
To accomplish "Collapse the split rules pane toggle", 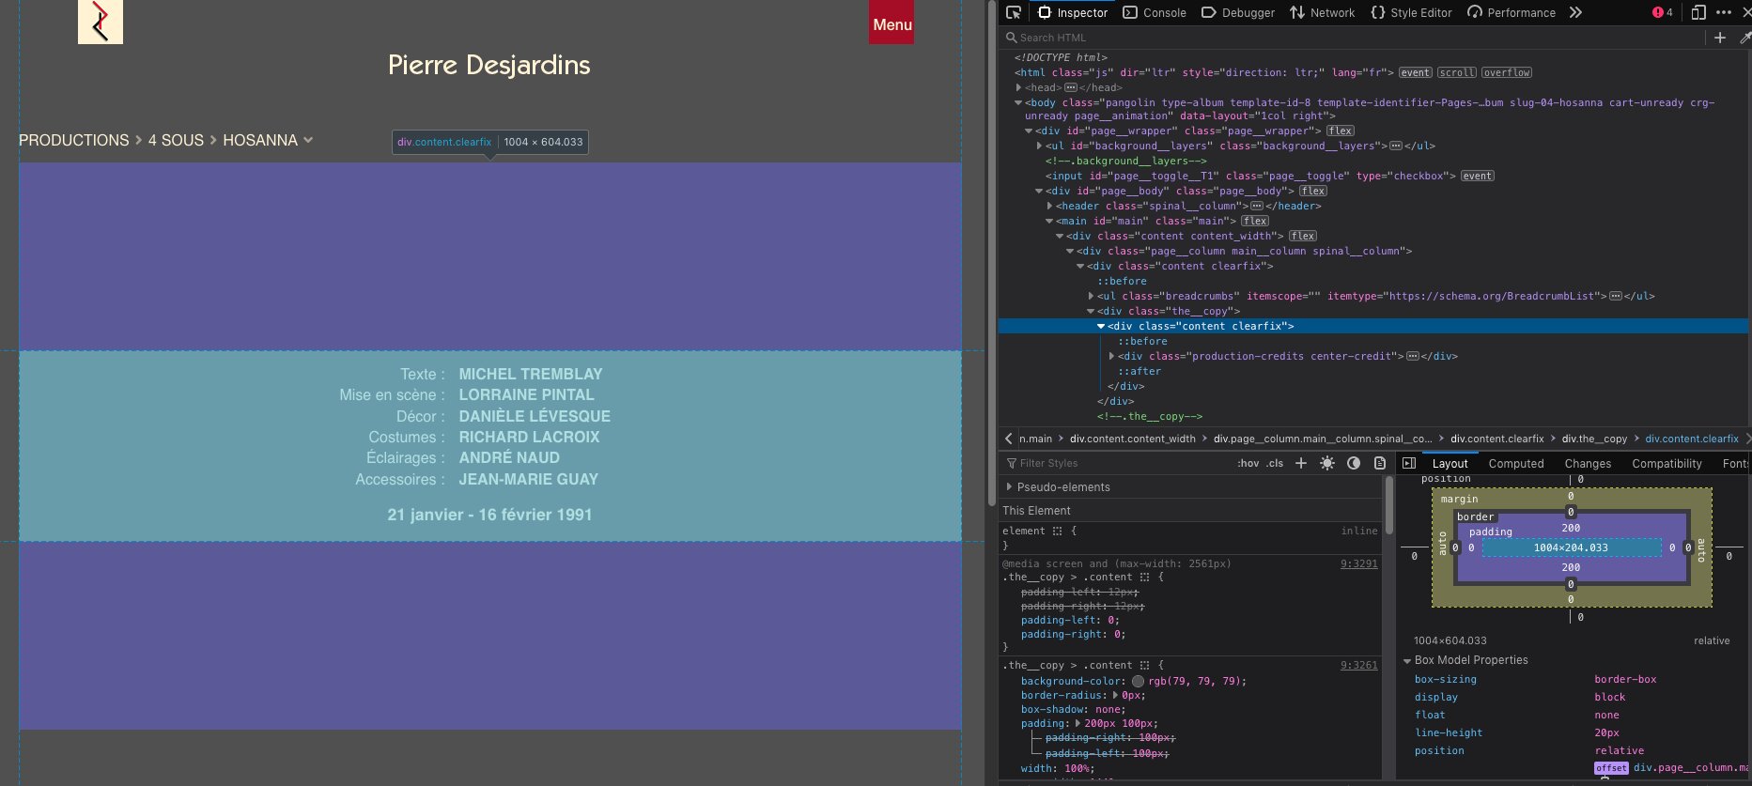I will (x=1409, y=463).
